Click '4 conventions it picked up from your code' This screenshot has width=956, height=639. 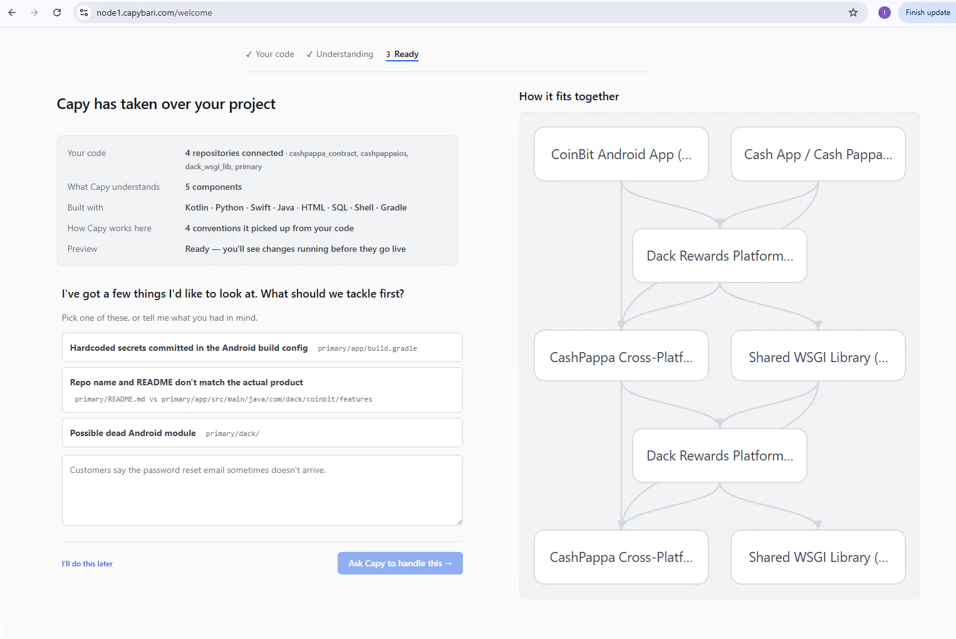tap(269, 228)
